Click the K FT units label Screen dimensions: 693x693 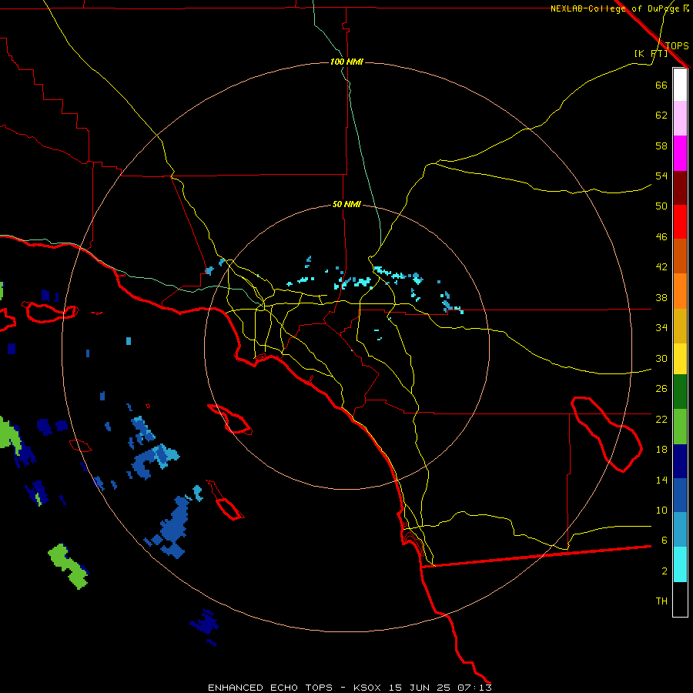click(x=651, y=53)
